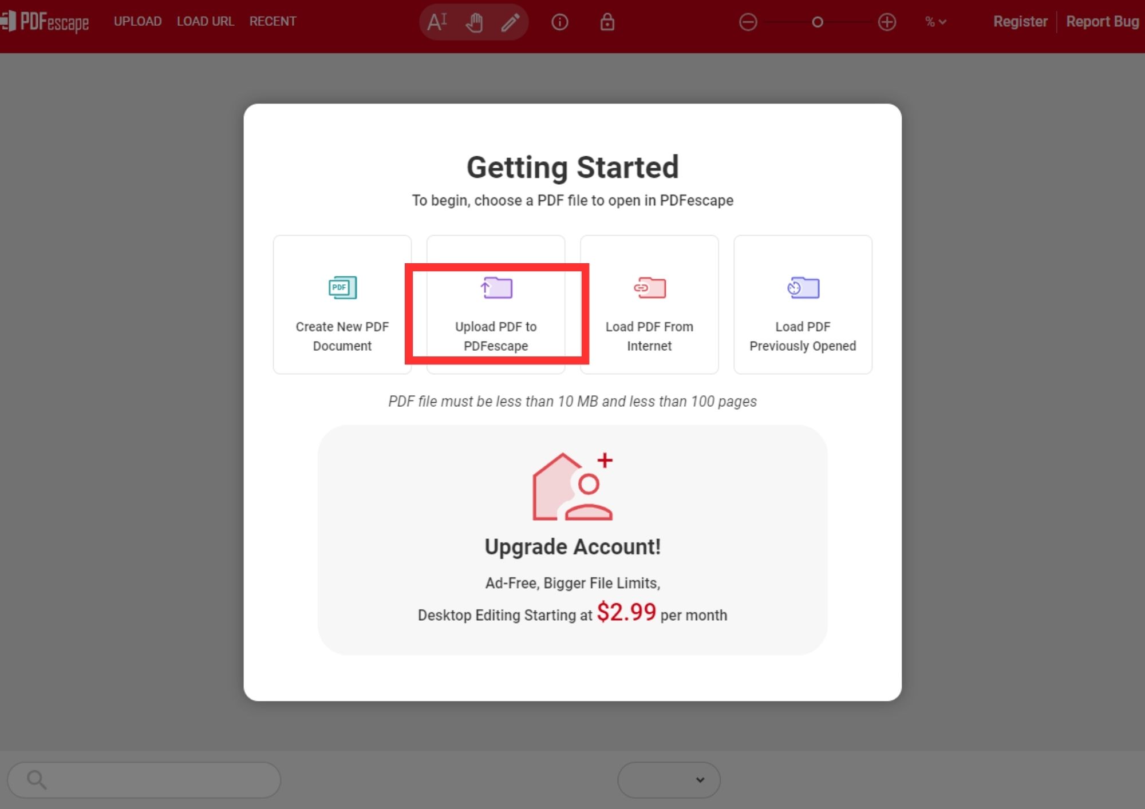Viewport: 1145px width, 809px height.
Task: Click the Upgrade Account! heading
Action: pyautogui.click(x=572, y=547)
